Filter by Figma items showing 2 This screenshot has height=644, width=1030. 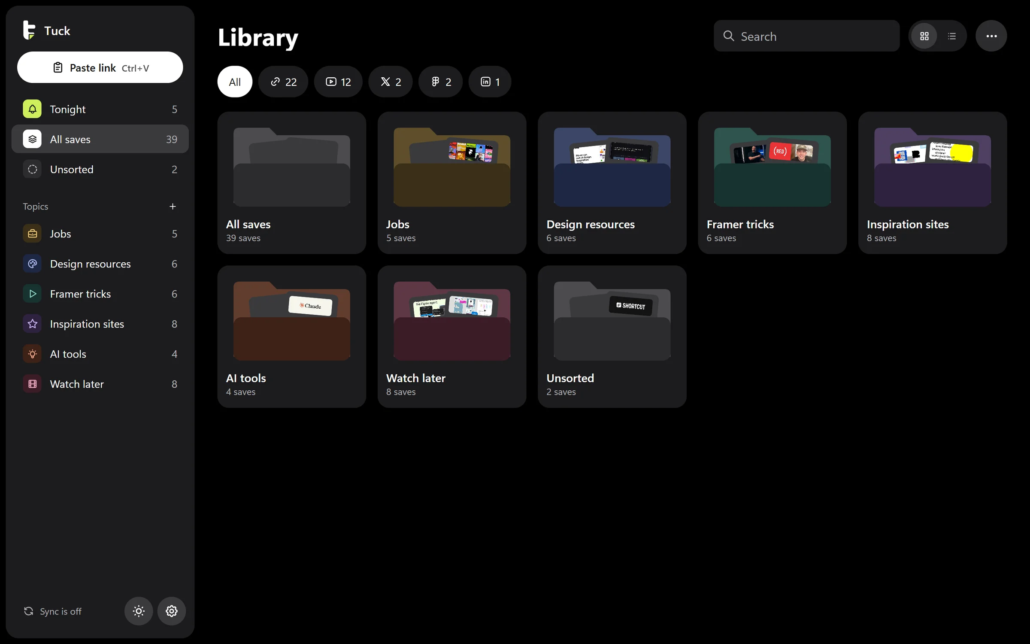point(441,82)
